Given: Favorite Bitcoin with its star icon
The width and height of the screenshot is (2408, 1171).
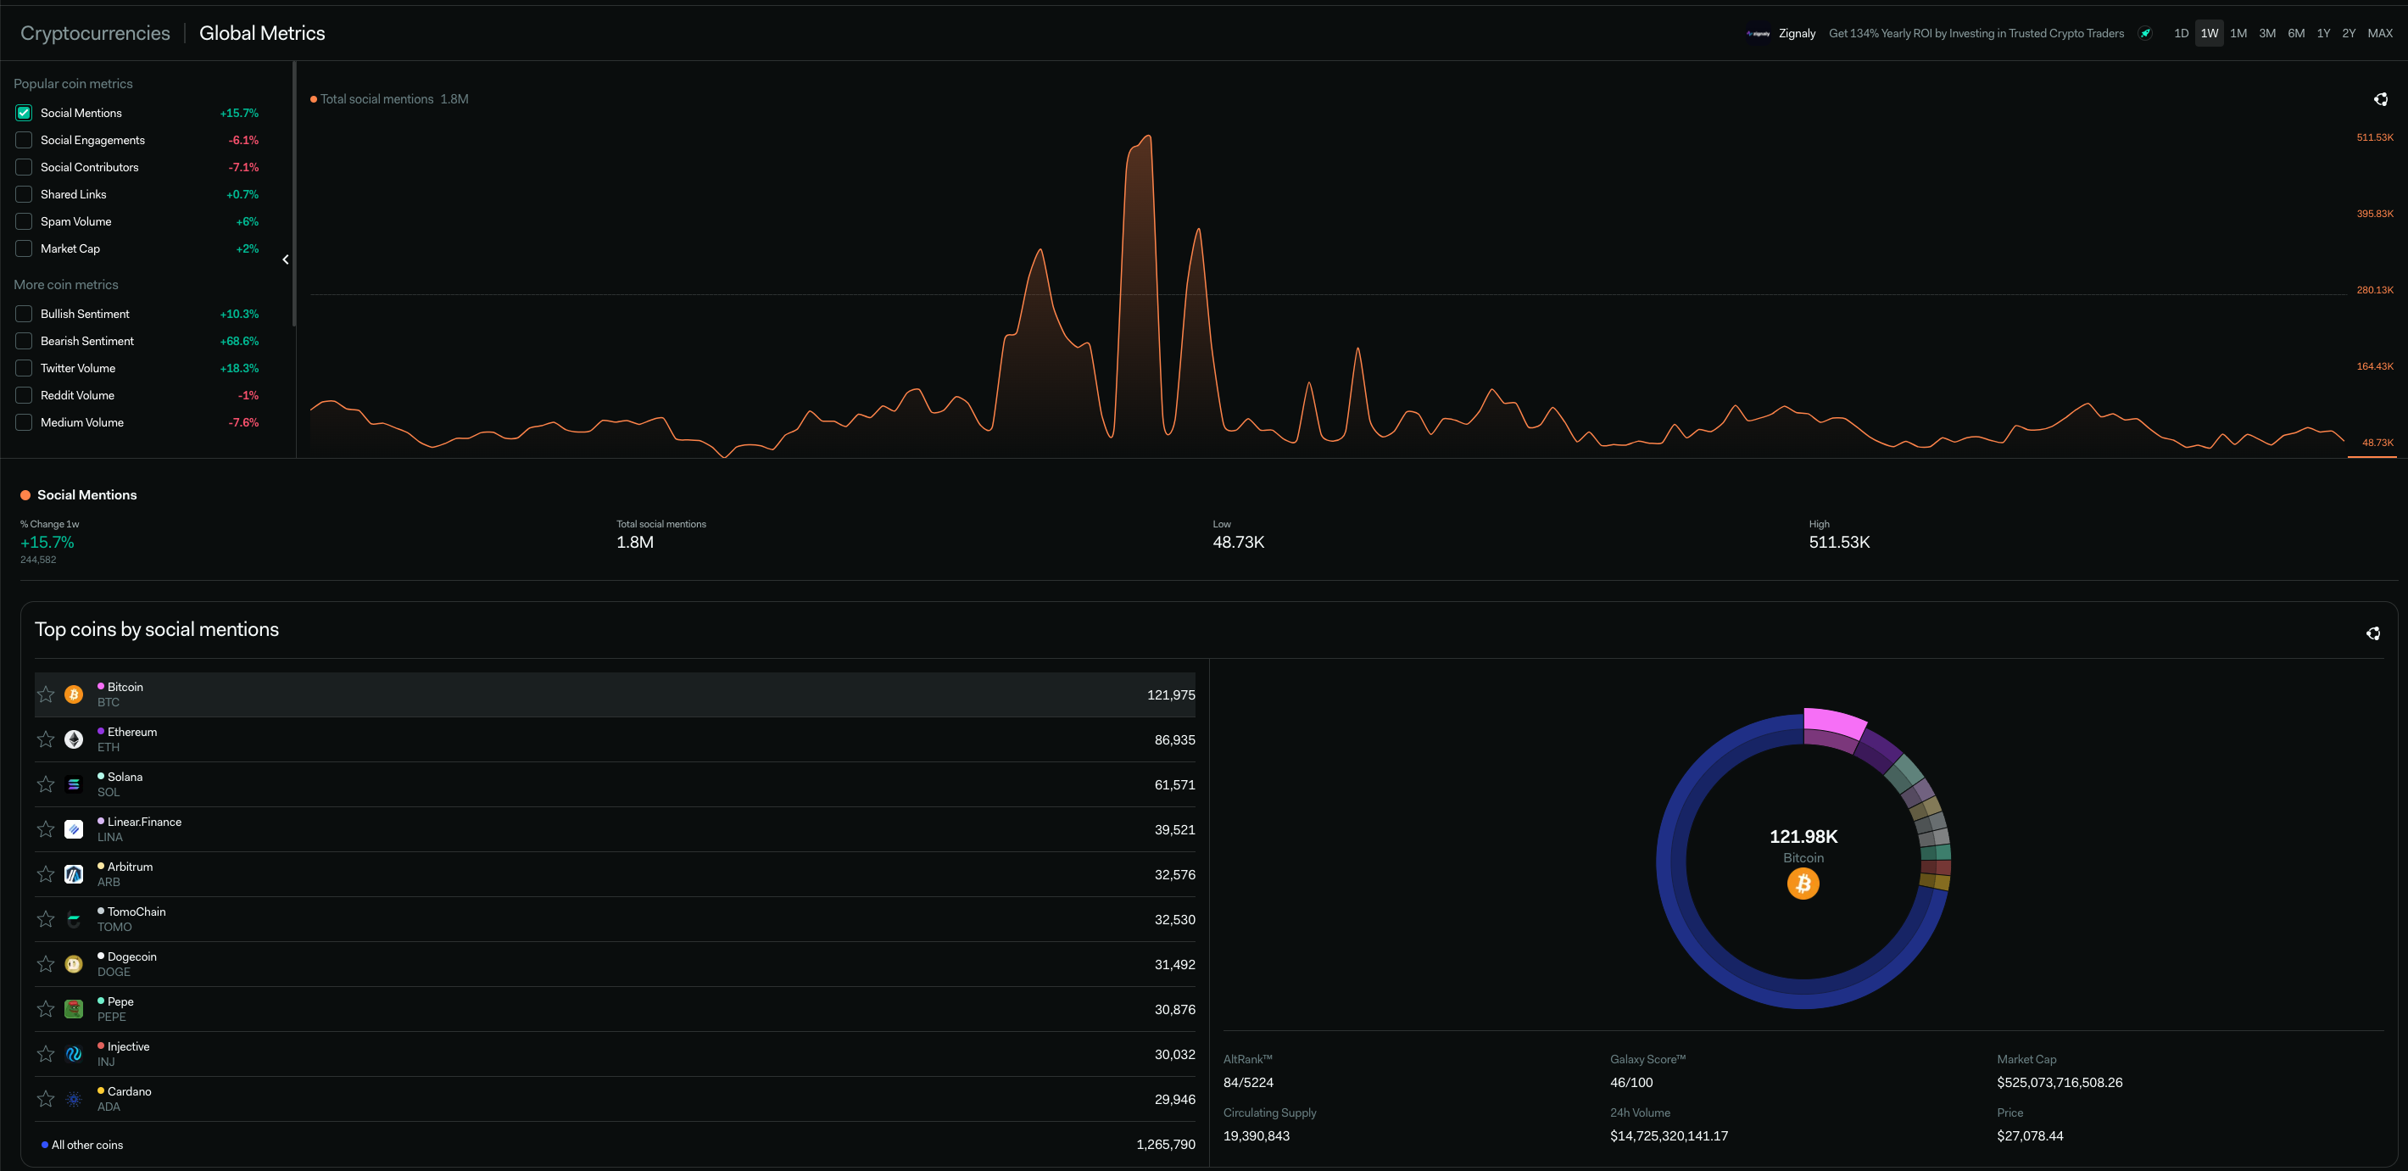Looking at the screenshot, I should click(46, 694).
